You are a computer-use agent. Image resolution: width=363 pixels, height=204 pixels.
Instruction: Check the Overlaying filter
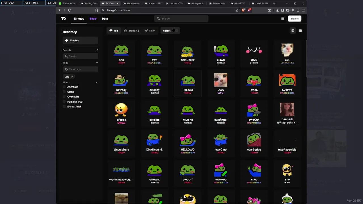(64, 97)
